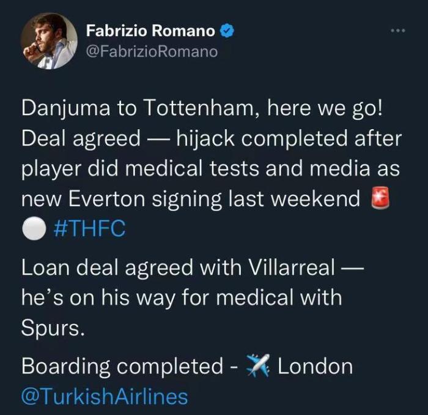This screenshot has height=415, width=428.
Task: Open the @TurkishAirlines mention
Action: click(x=104, y=397)
